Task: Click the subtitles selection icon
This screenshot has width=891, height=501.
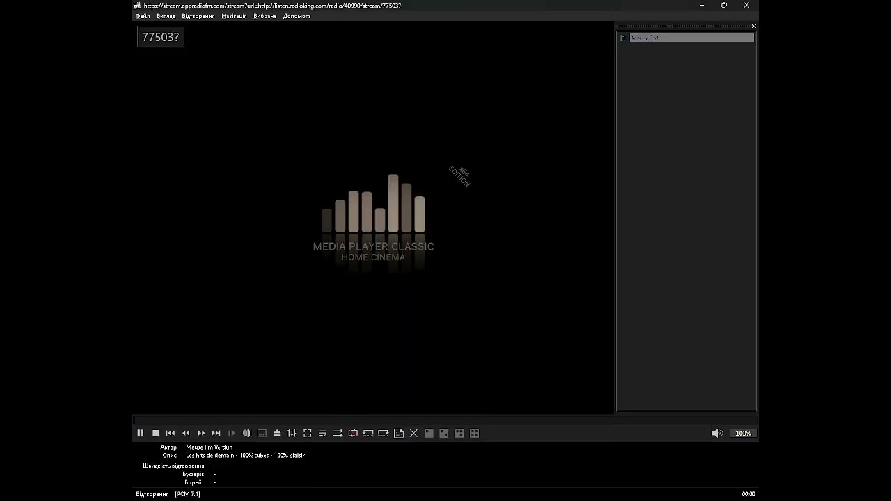Action: pyautogui.click(x=262, y=433)
